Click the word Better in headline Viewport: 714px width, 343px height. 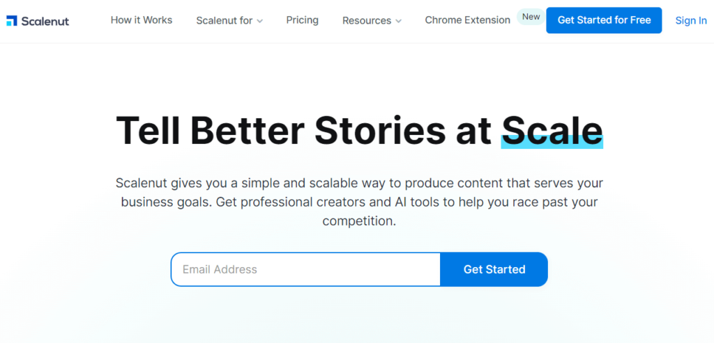[x=248, y=130]
